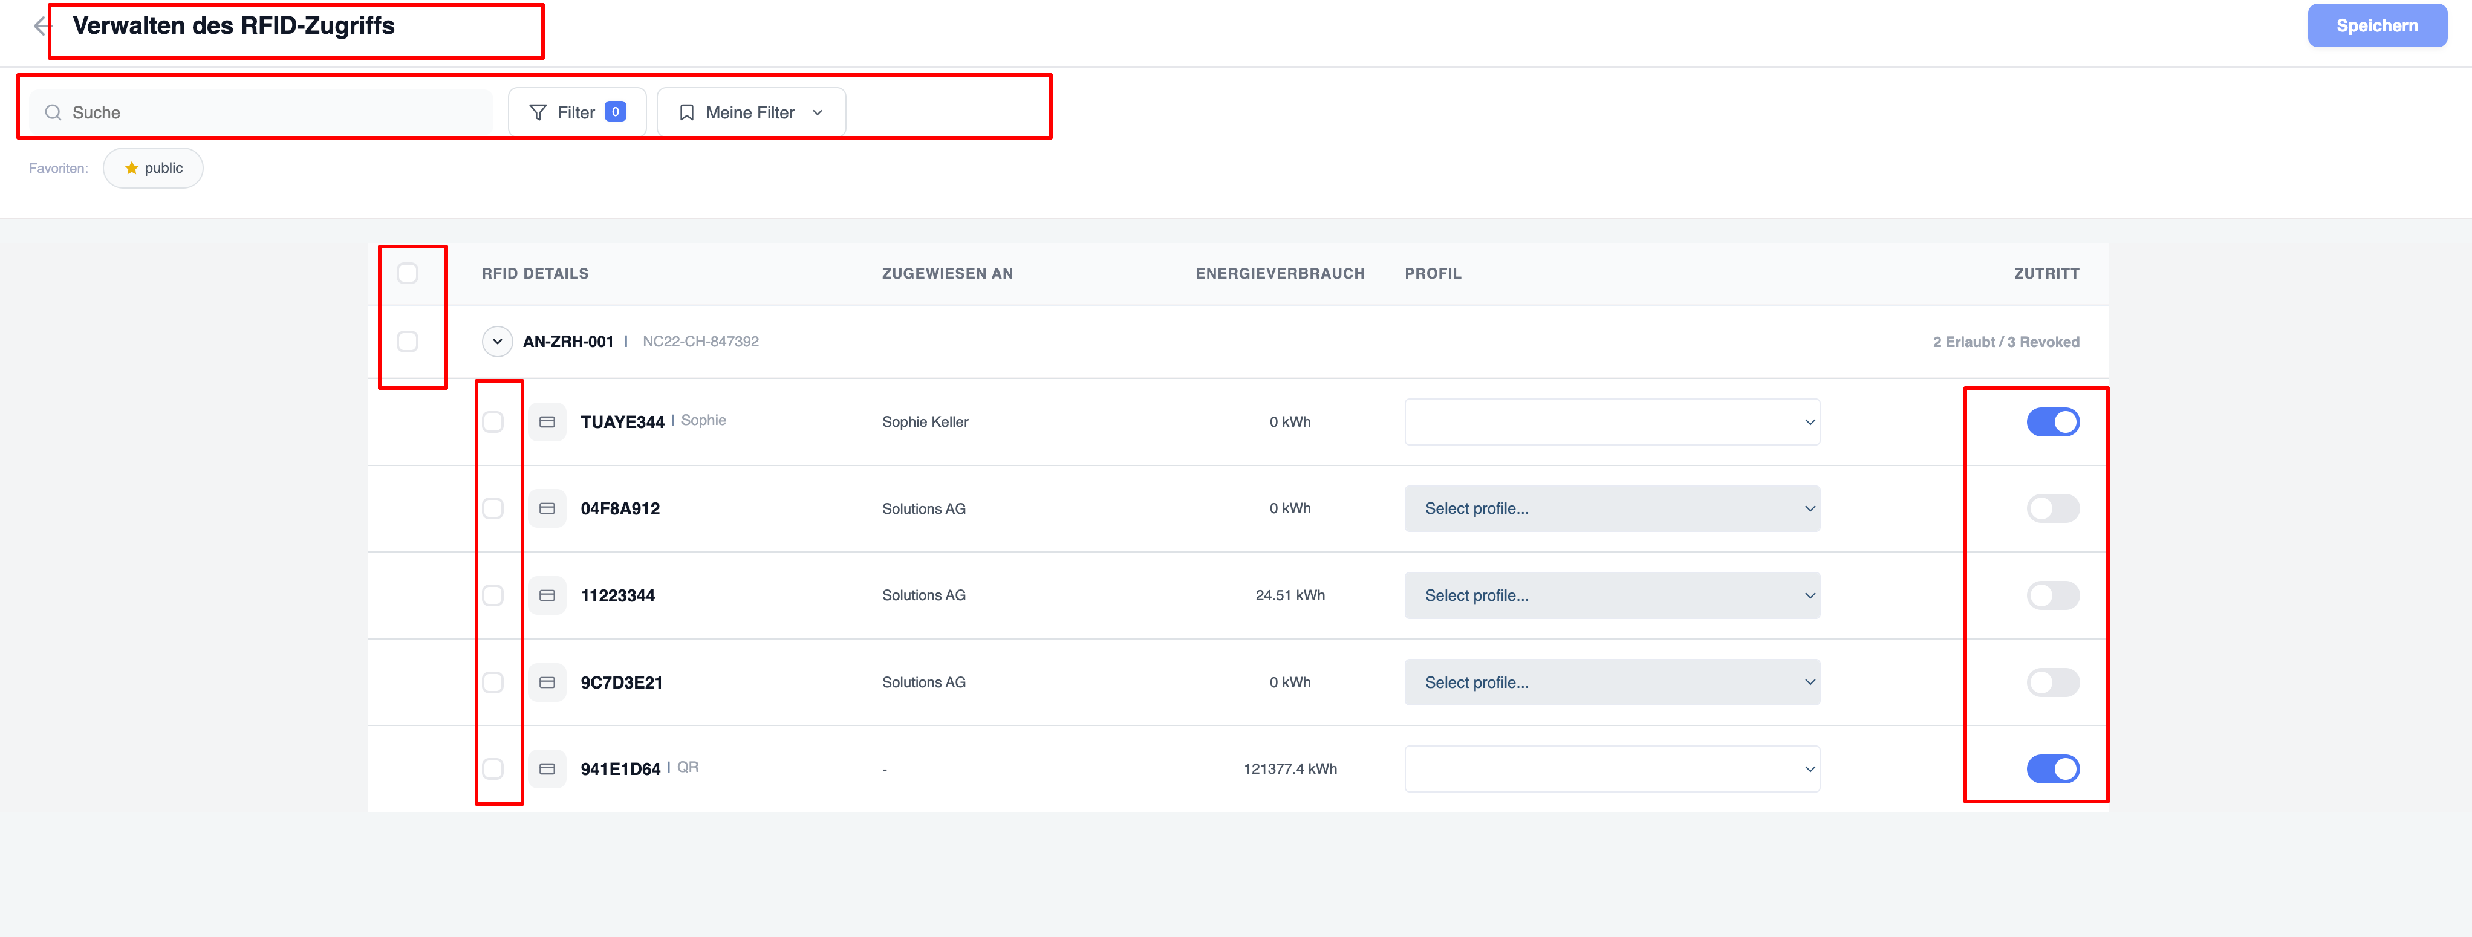Enable access toggle for 11223344

(2052, 595)
